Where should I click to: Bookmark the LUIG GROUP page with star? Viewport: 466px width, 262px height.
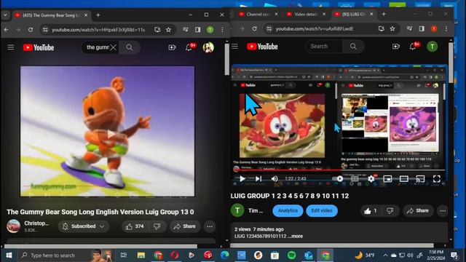click(392, 28)
